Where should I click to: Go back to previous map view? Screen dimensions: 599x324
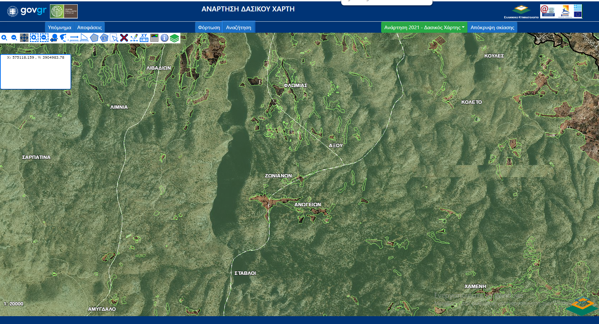(x=54, y=38)
